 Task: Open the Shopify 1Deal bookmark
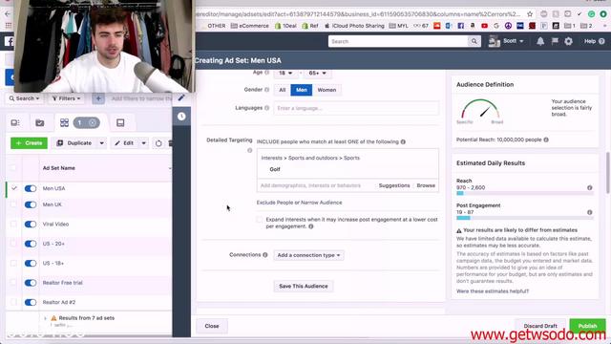(285, 26)
